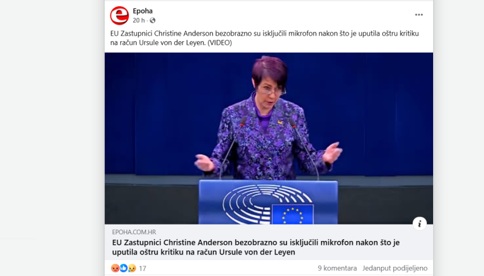The height and width of the screenshot is (276, 484).
Task: Click the hemicycle parliament logo on podium
Action: [261, 204]
